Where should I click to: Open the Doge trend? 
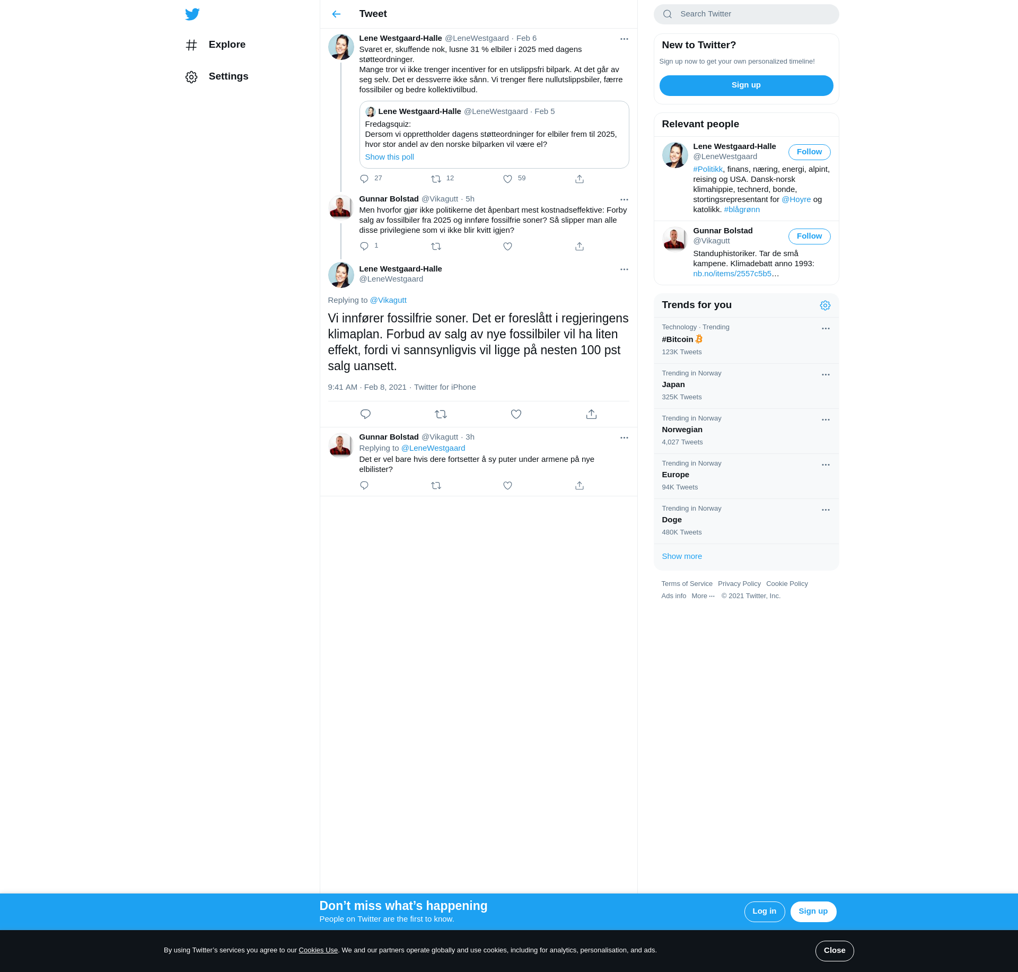click(746, 521)
